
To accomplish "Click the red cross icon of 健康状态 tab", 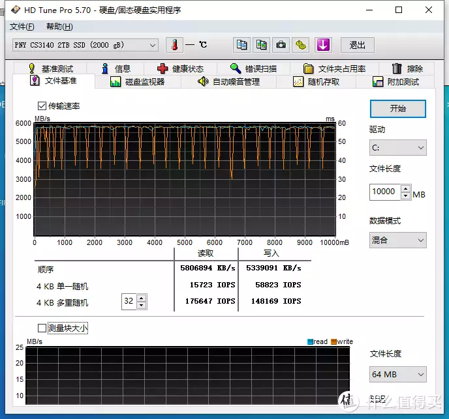I will coord(163,68).
